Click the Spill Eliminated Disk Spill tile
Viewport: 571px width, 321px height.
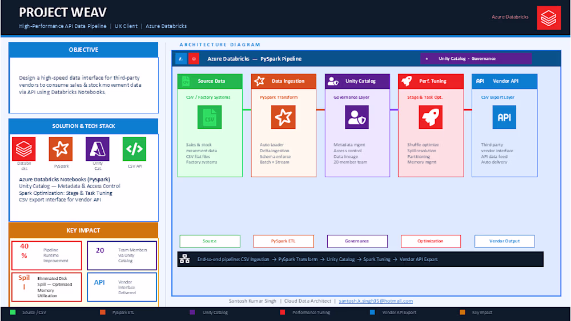click(x=47, y=287)
